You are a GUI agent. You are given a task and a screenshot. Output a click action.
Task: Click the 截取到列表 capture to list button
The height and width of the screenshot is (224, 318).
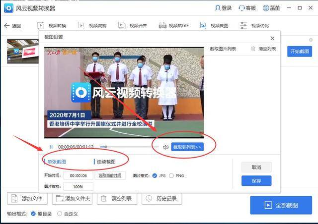tap(187, 147)
